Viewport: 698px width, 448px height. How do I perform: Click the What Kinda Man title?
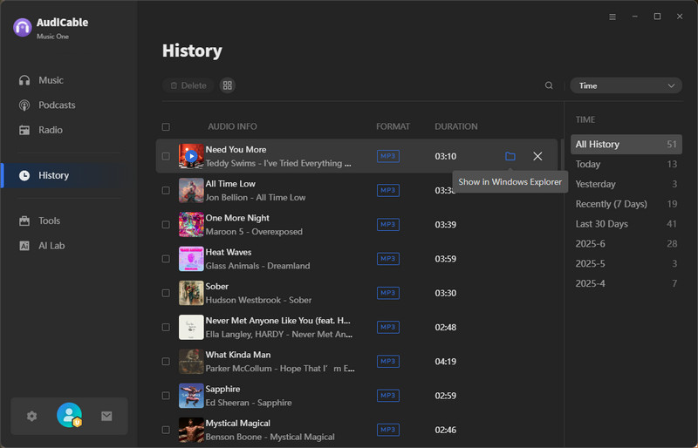(x=238, y=355)
